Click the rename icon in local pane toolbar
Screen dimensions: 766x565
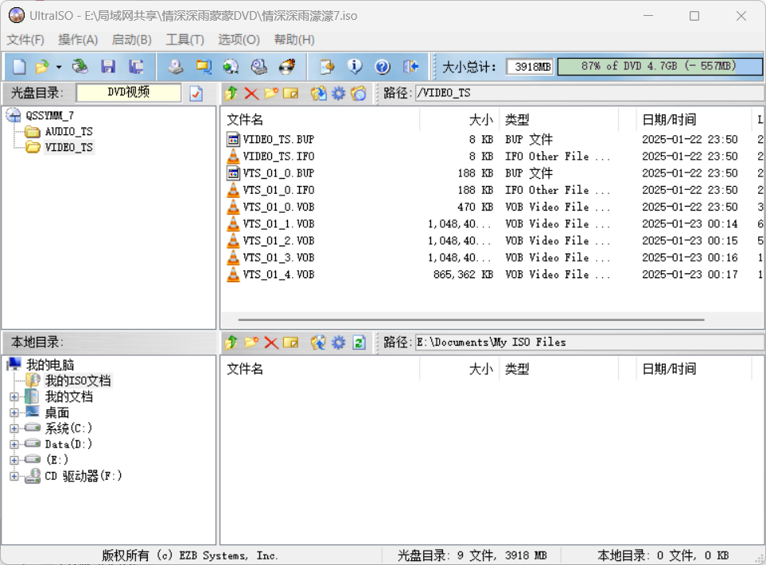290,342
